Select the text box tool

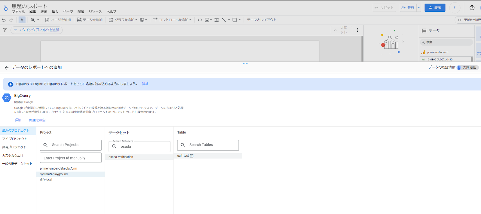click(x=216, y=20)
